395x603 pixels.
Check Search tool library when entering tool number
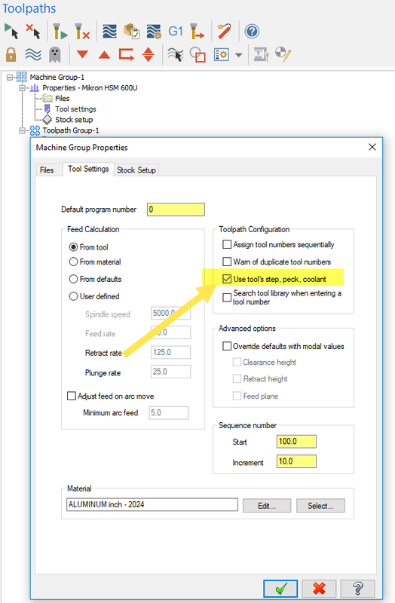click(x=227, y=297)
